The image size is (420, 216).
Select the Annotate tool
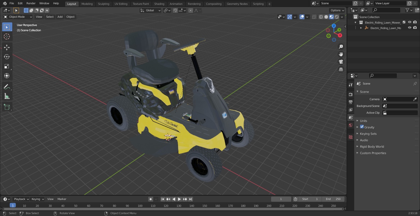click(7, 87)
